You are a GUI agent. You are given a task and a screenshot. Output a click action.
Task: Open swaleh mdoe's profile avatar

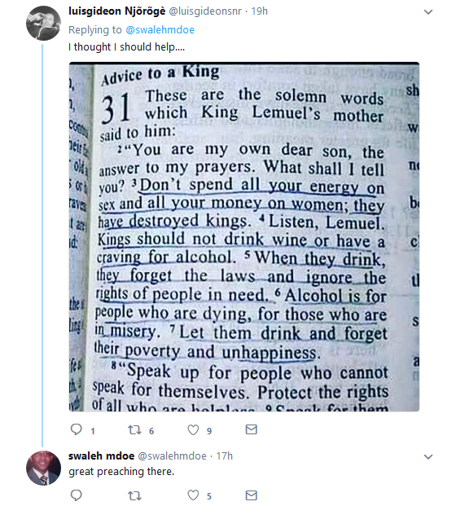[43, 469]
